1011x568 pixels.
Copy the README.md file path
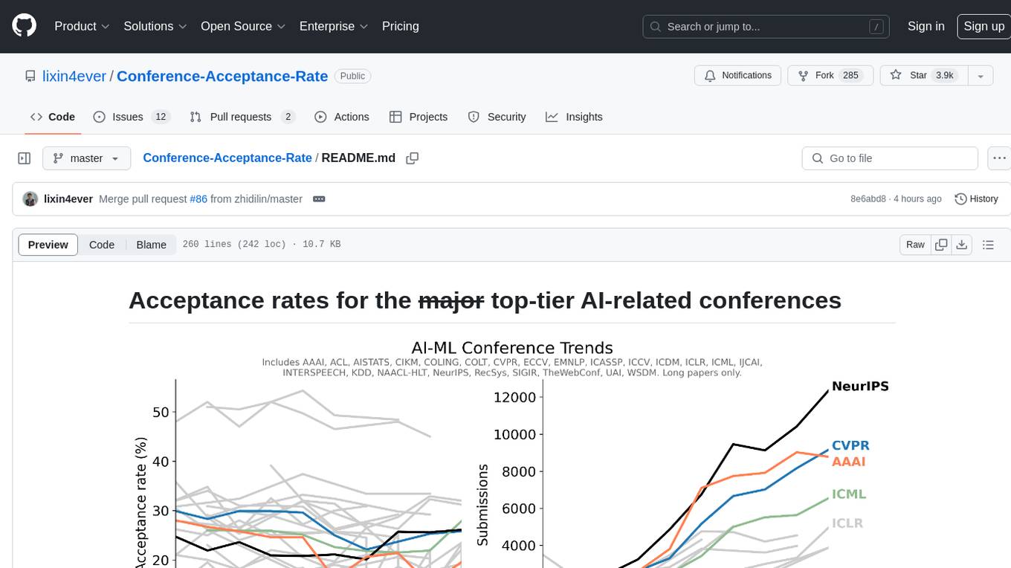pyautogui.click(x=413, y=158)
